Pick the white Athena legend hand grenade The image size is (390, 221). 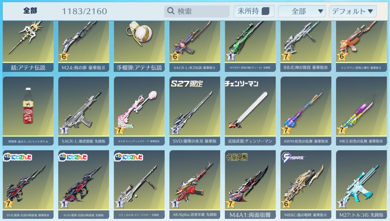[x=139, y=46]
